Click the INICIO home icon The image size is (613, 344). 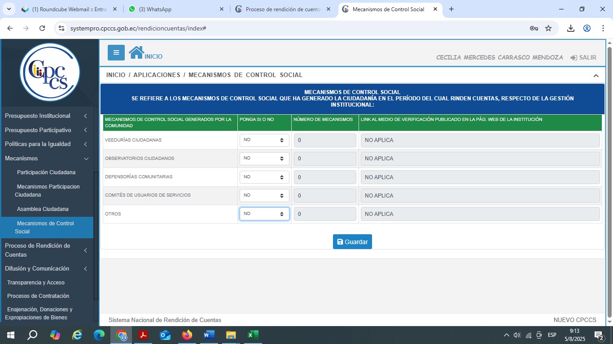[x=136, y=52]
